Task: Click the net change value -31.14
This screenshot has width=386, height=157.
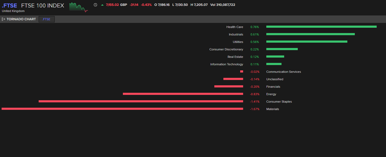Action: coord(134,5)
